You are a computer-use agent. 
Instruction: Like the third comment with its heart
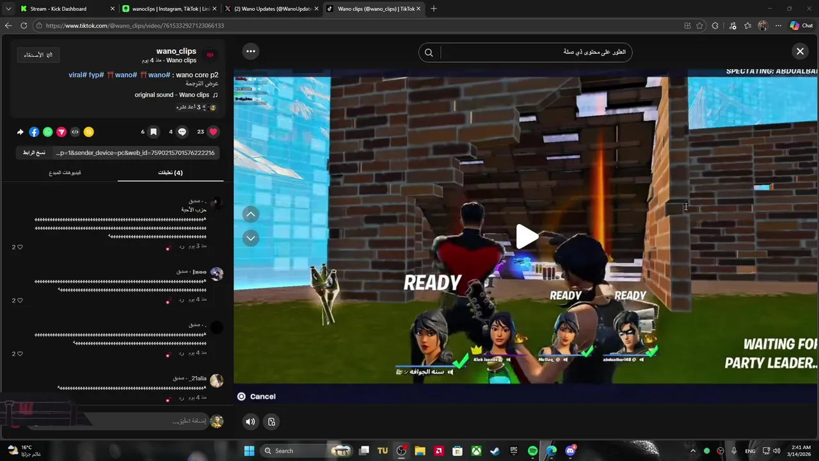[20, 353]
